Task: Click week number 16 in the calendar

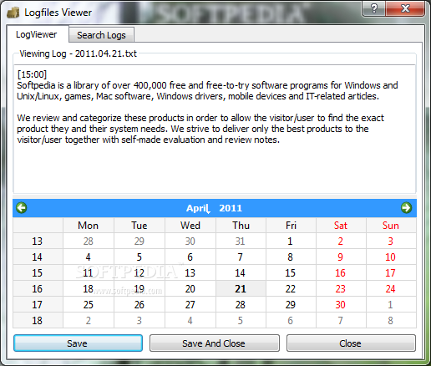Action: (x=38, y=288)
